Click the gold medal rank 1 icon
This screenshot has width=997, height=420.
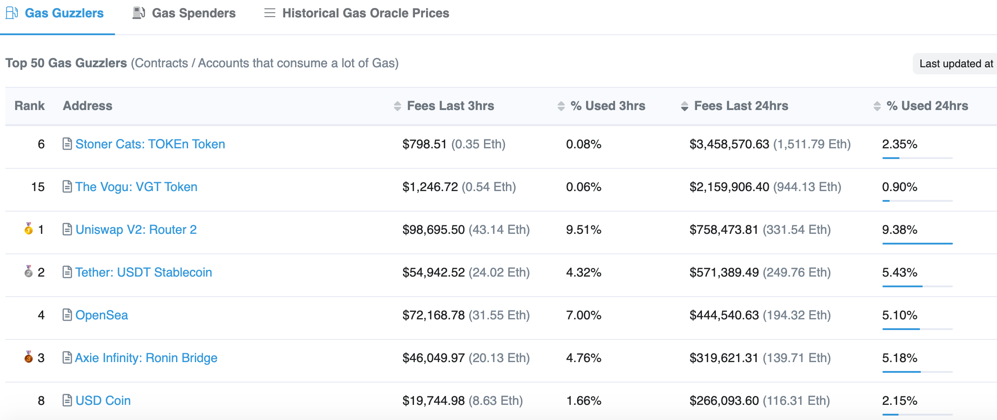pyautogui.click(x=29, y=228)
